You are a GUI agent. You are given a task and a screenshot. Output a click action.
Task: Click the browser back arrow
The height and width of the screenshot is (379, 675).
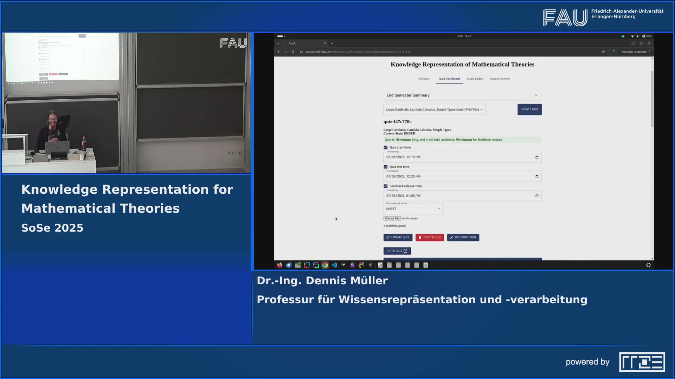[x=279, y=52]
